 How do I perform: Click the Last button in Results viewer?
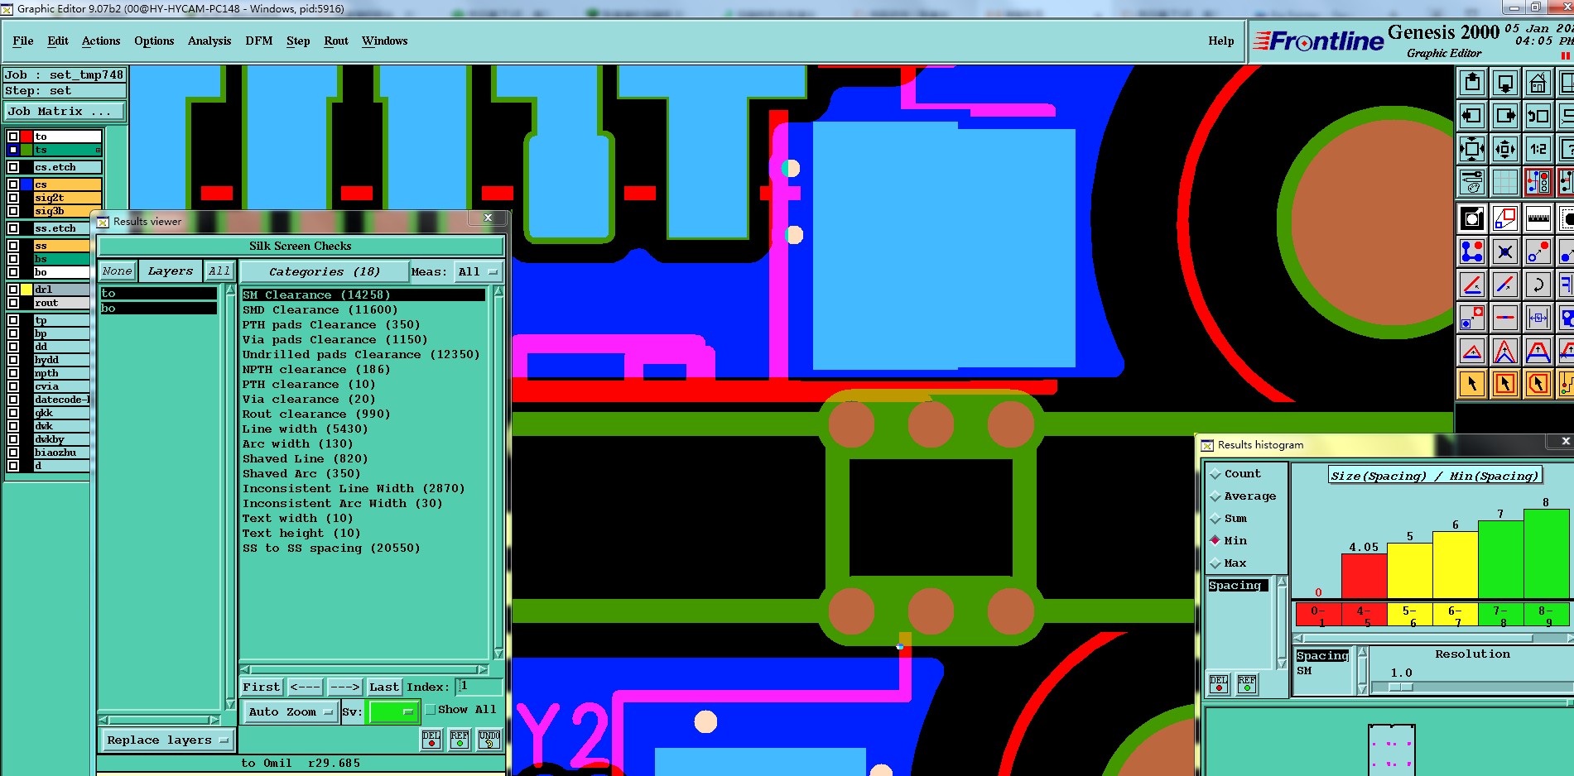384,687
